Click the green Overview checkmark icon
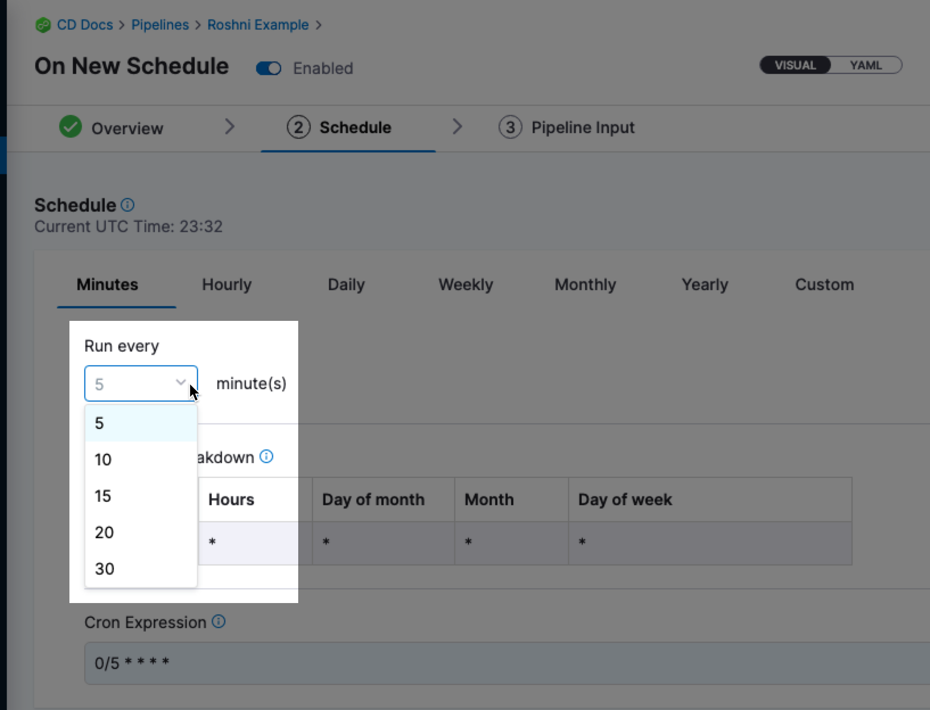Screen dimensions: 930x710 point(71,127)
